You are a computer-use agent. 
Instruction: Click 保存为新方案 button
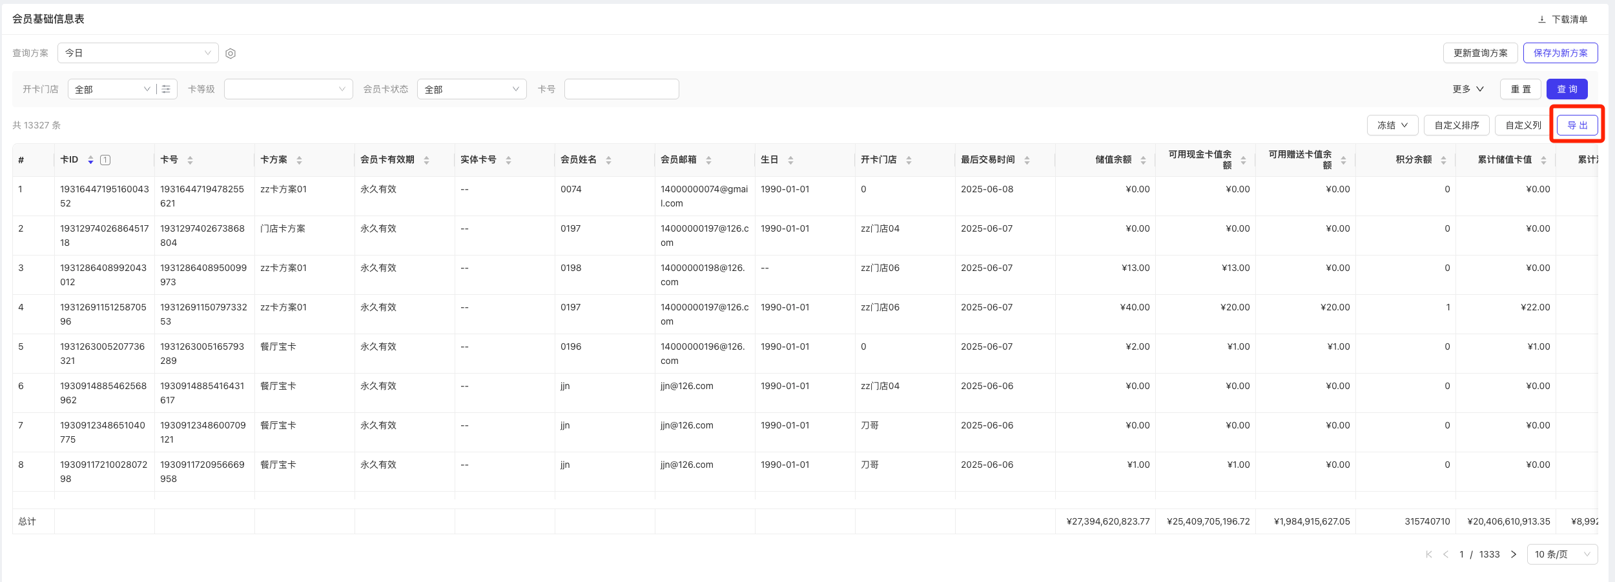click(x=1561, y=53)
